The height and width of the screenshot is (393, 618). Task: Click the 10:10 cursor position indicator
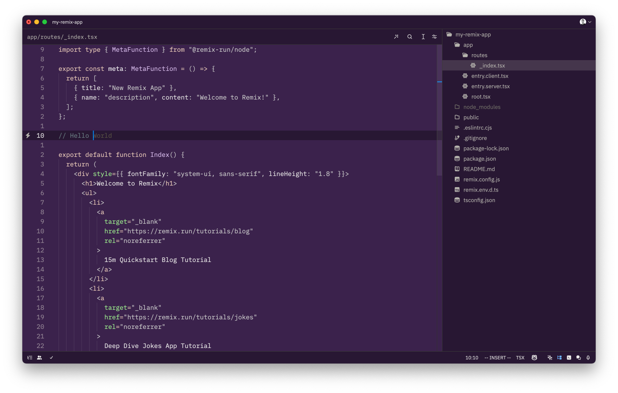(x=472, y=358)
